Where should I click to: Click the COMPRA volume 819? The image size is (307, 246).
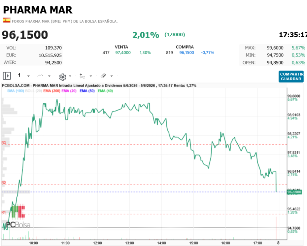coord(169,53)
